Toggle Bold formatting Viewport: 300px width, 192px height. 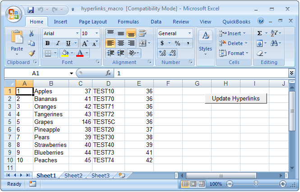tap(47, 43)
